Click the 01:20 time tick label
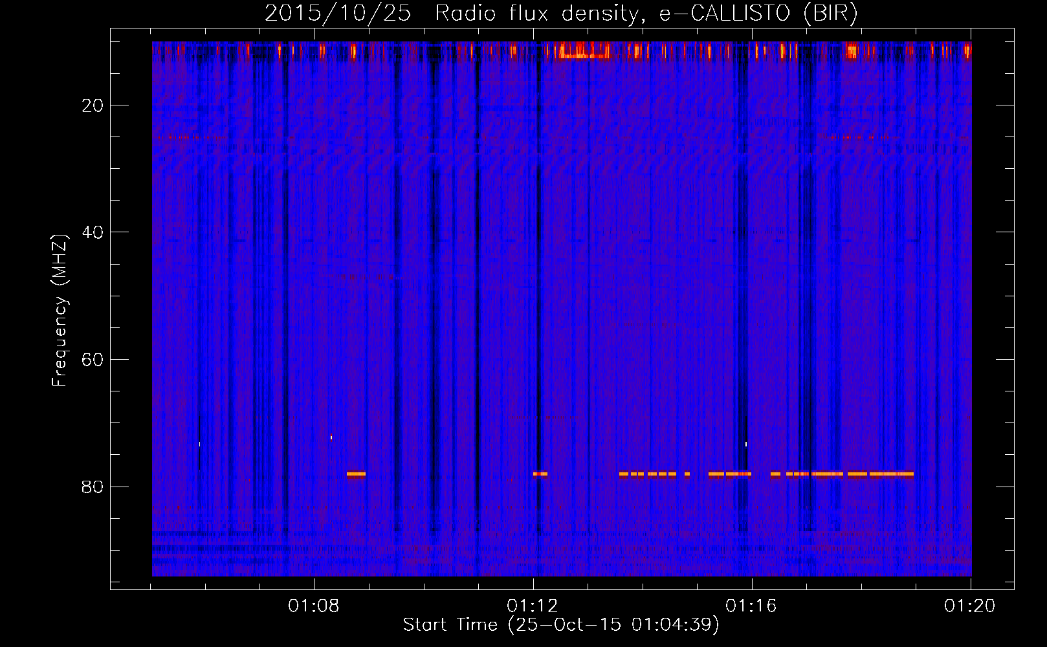Image resolution: width=1047 pixels, height=647 pixels. click(970, 606)
